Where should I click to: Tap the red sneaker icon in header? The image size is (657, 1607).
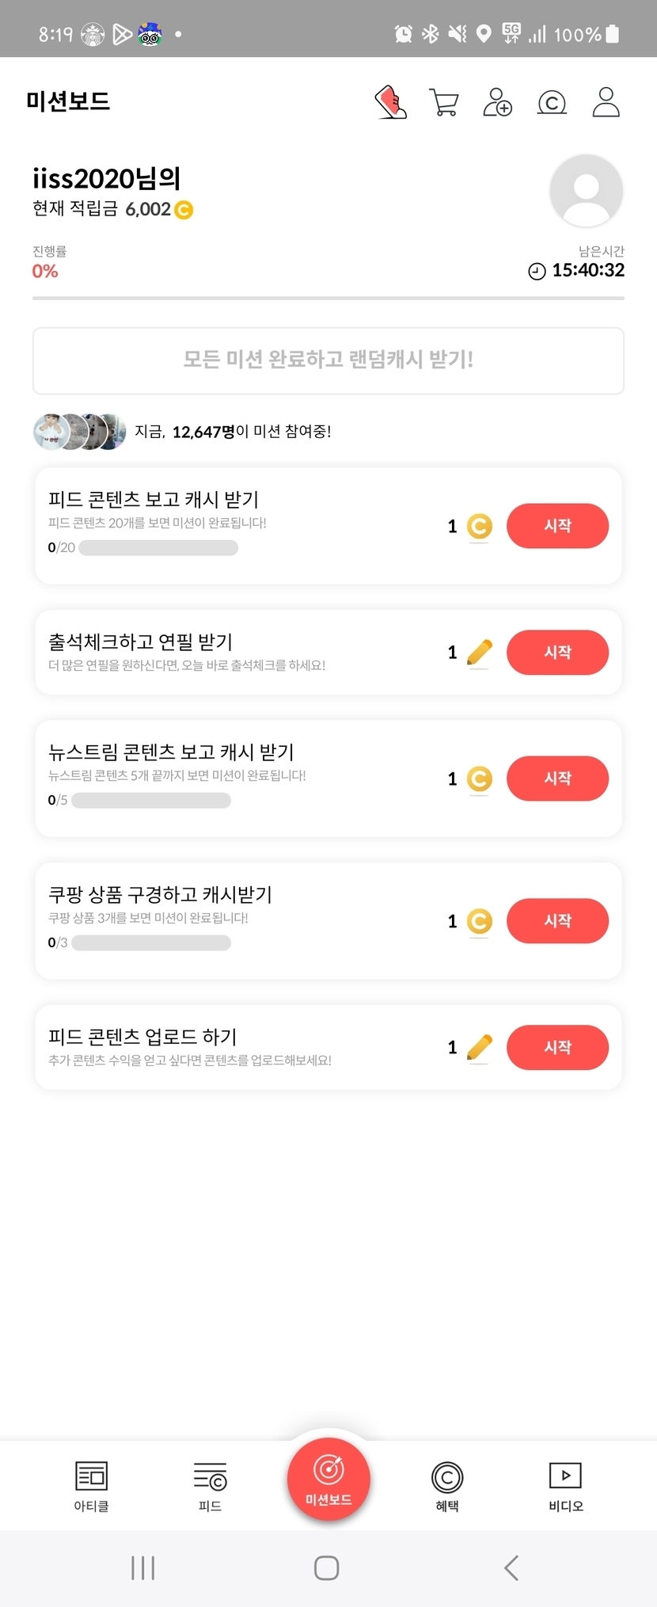tap(390, 102)
